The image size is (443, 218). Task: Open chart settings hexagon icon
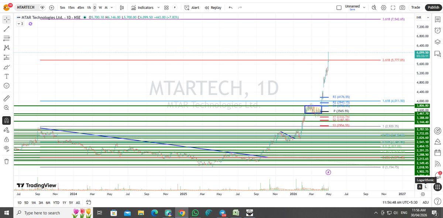click(x=384, y=7)
